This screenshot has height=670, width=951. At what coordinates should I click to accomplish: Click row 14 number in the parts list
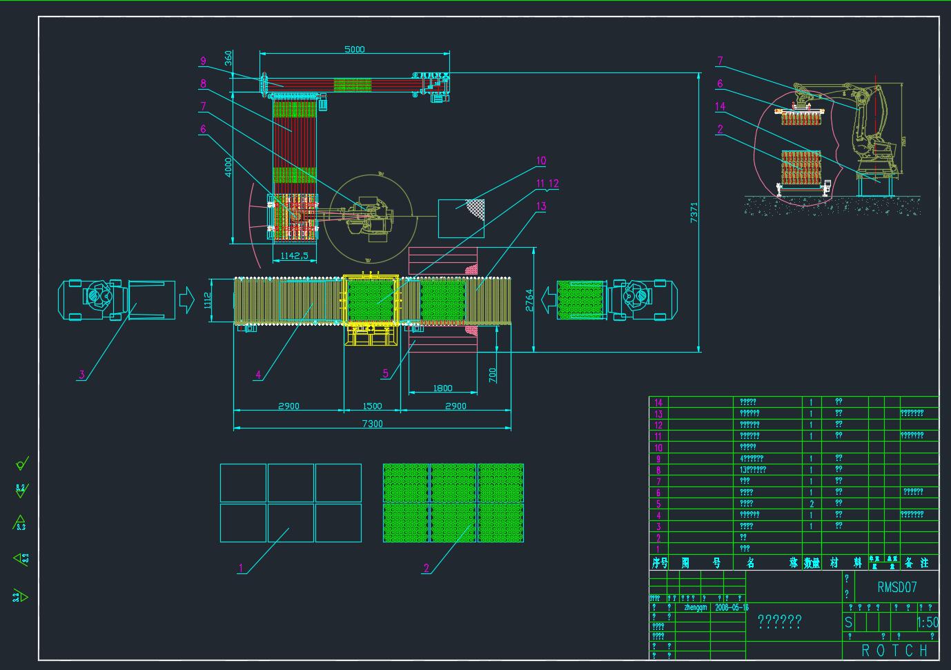[x=658, y=402]
